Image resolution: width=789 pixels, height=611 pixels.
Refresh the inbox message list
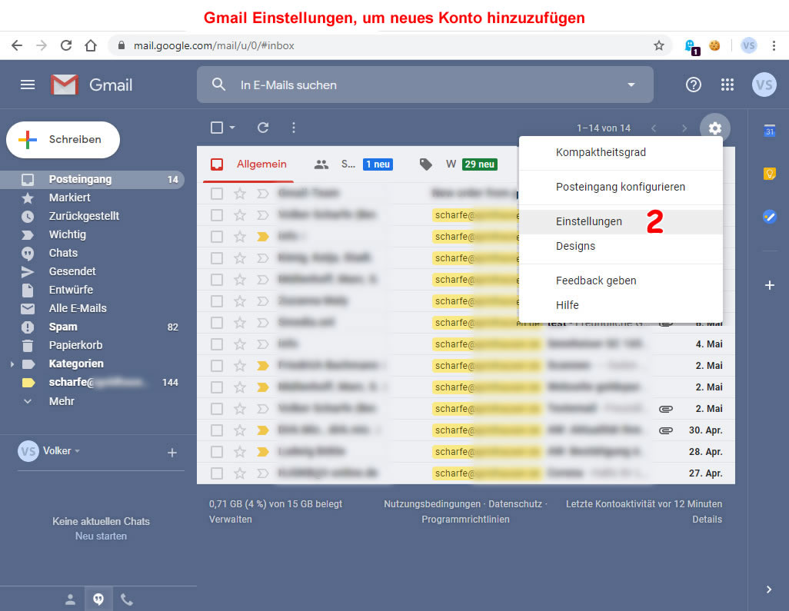(263, 128)
